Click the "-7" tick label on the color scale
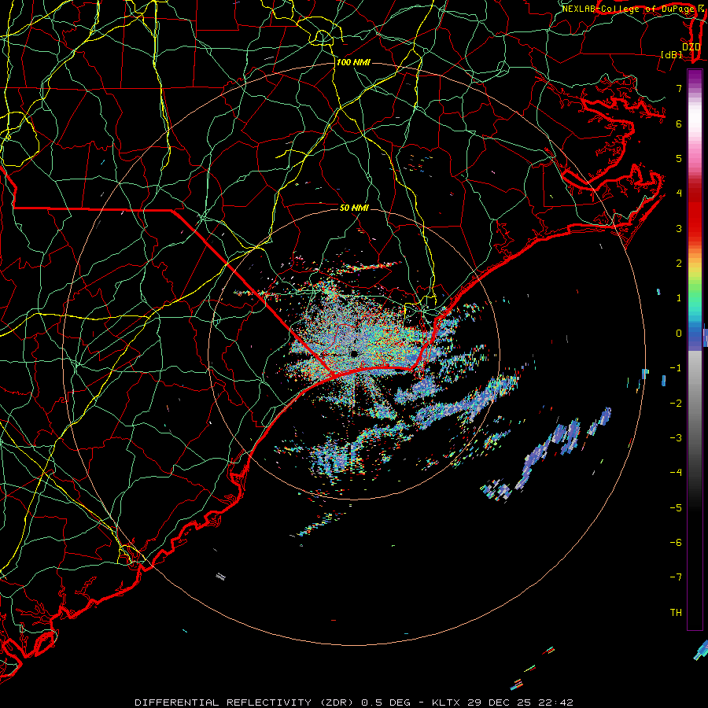 676,577
